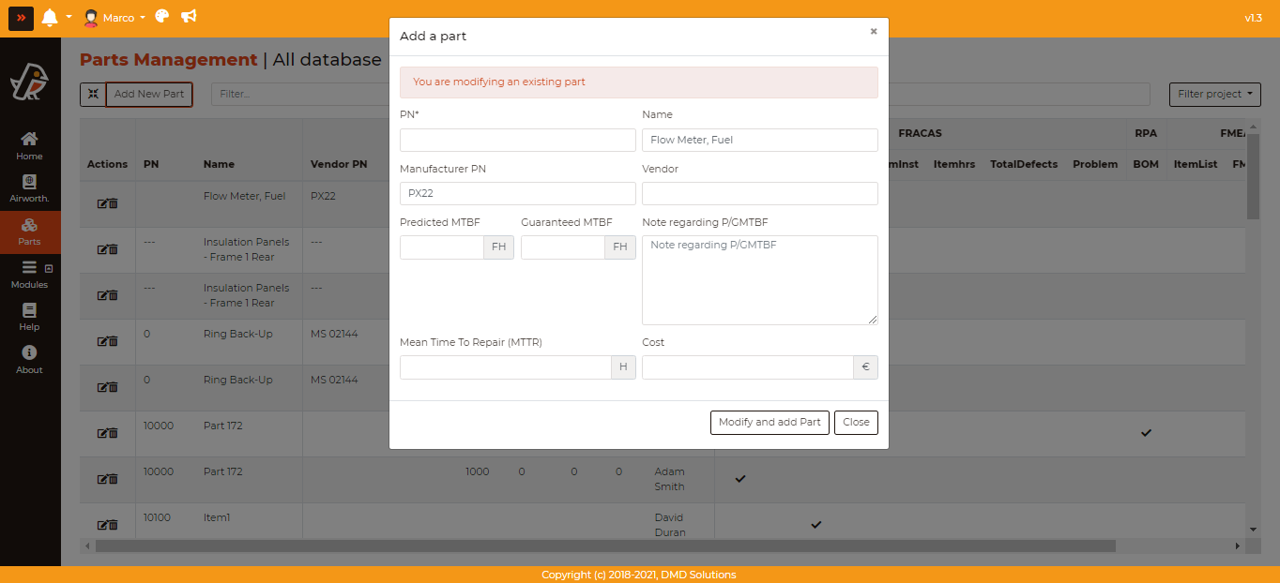Expand the Modules sidebar menu
Screen dimensions: 1280x583
point(29,275)
